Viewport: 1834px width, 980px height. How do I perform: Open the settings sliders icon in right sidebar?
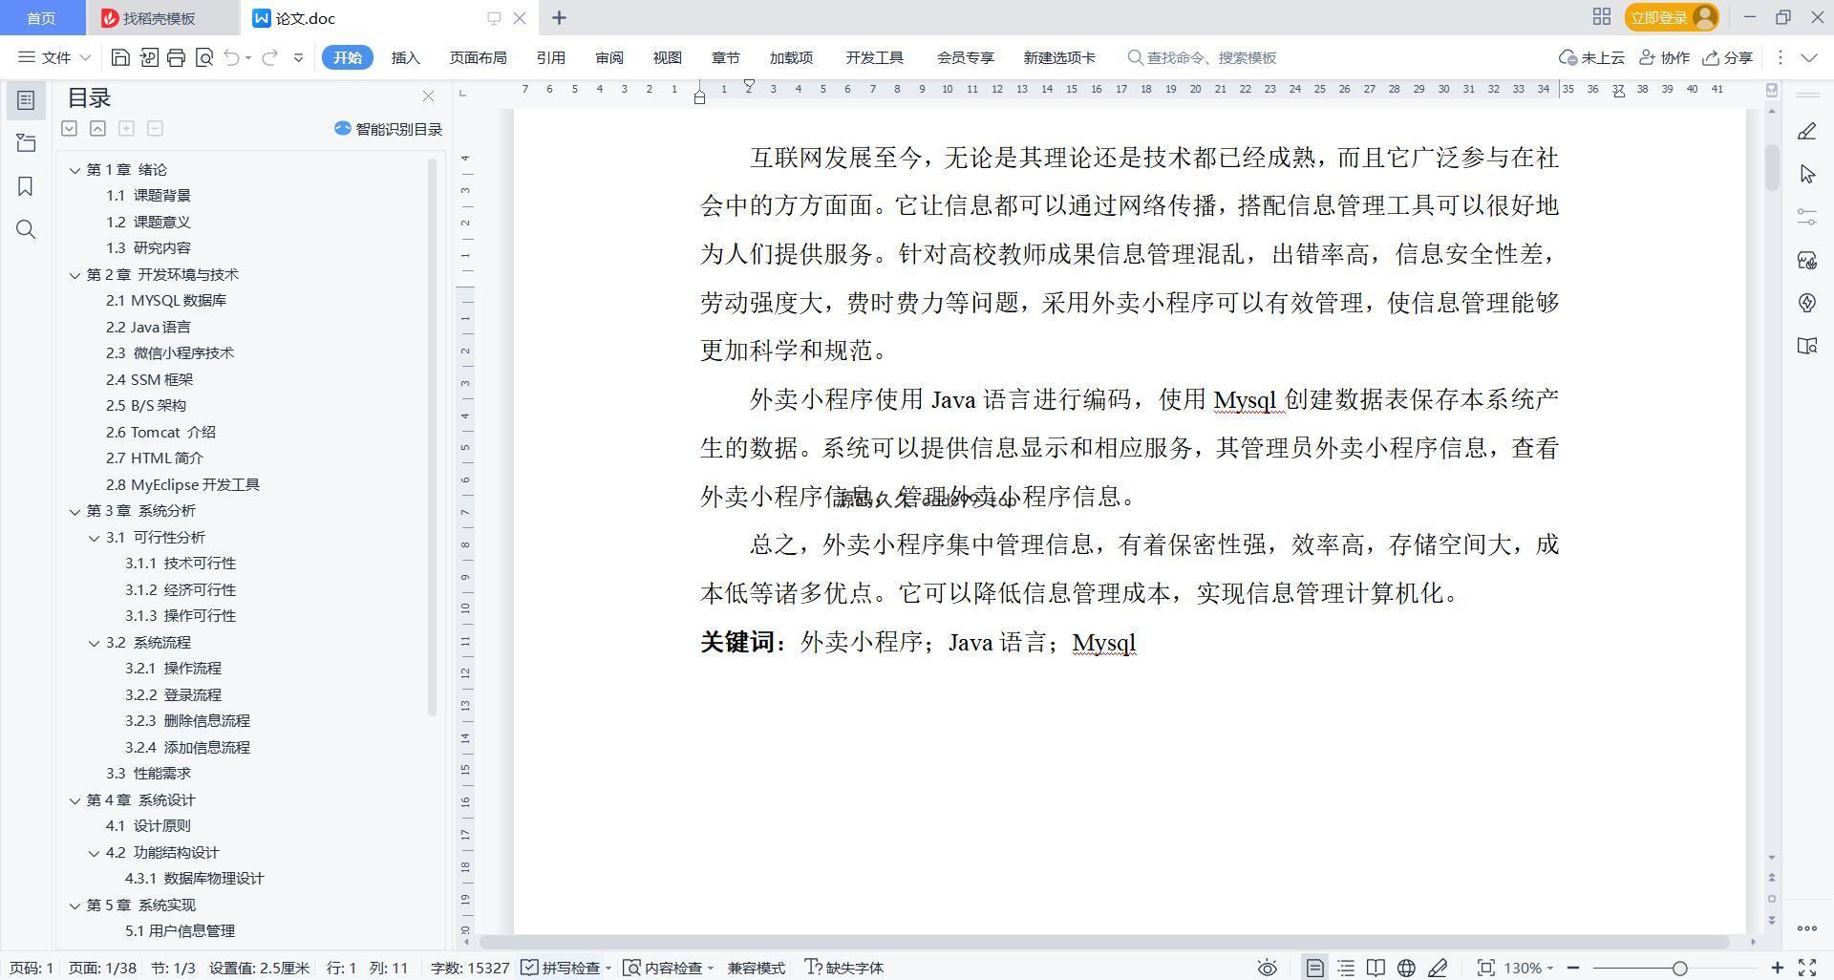(x=1806, y=217)
